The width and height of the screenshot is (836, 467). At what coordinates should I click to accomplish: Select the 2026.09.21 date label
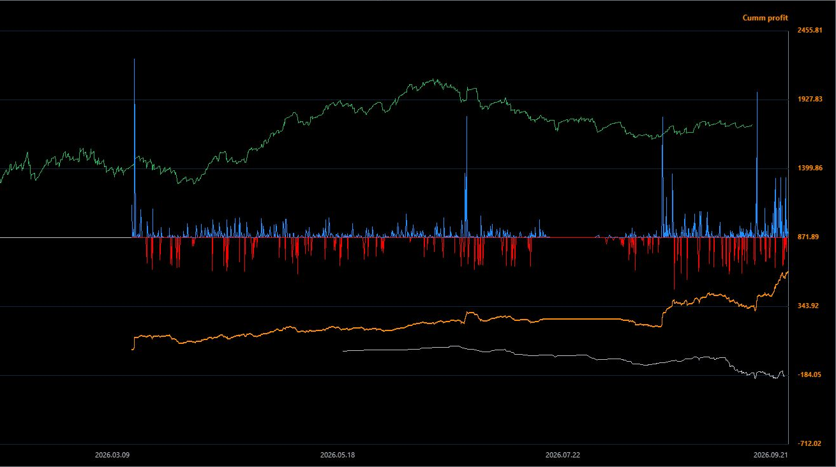pyautogui.click(x=772, y=456)
